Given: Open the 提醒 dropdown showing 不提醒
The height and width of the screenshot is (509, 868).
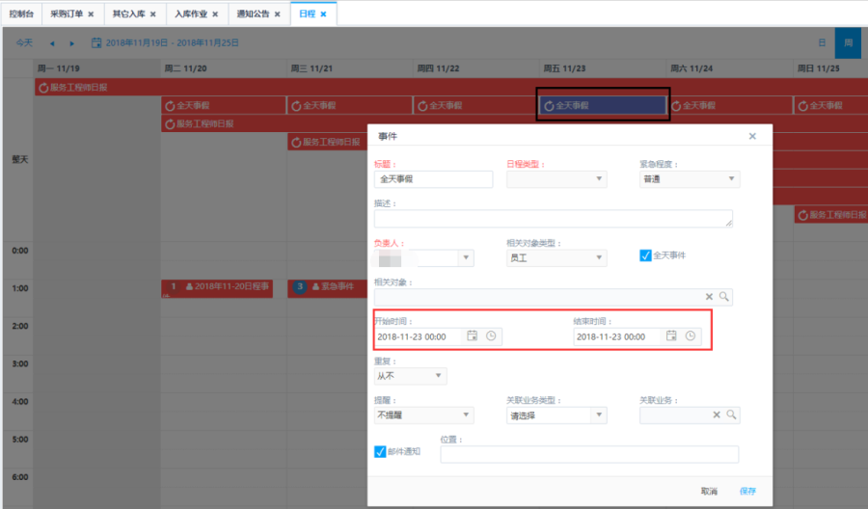Looking at the screenshot, I should point(467,415).
